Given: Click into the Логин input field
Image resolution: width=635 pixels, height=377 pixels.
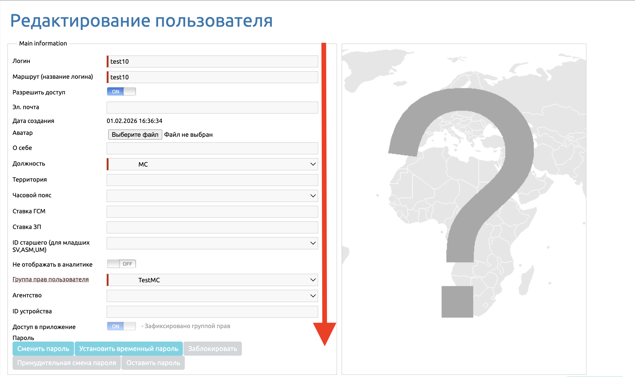Looking at the screenshot, I should coord(212,61).
